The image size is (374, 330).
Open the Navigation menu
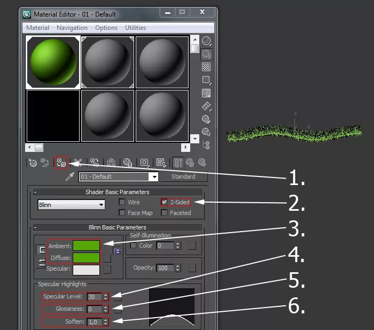pos(72,28)
